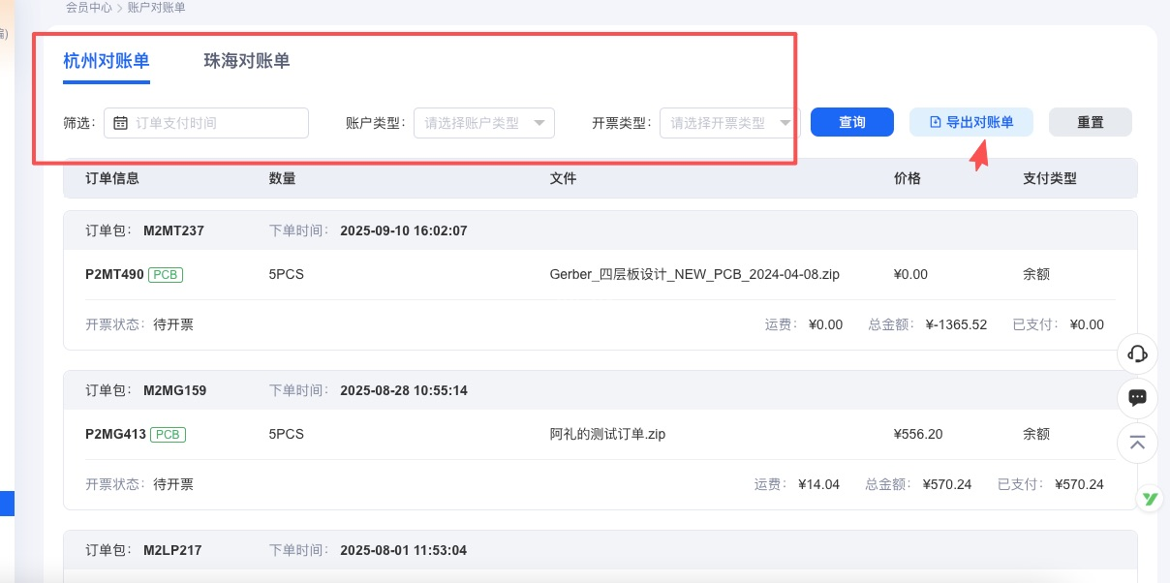Open the chat message bubble icon
Image resolution: width=1170 pixels, height=583 pixels.
tap(1137, 398)
